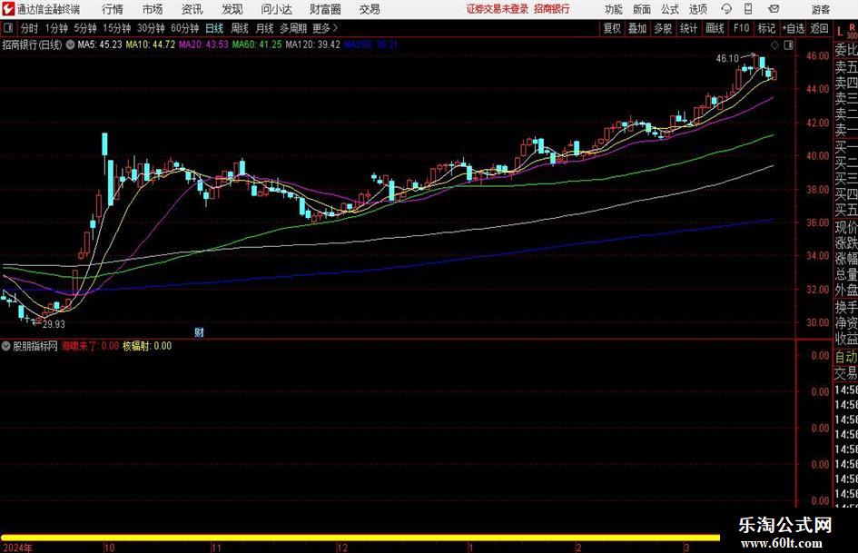Click the MA10: 44.72 value

(151, 44)
